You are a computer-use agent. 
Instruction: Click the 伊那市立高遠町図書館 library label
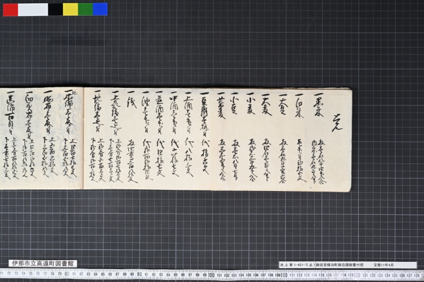[x=43, y=263]
